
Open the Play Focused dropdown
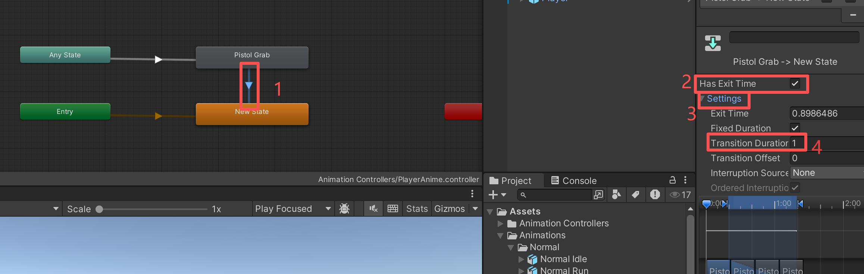click(293, 209)
